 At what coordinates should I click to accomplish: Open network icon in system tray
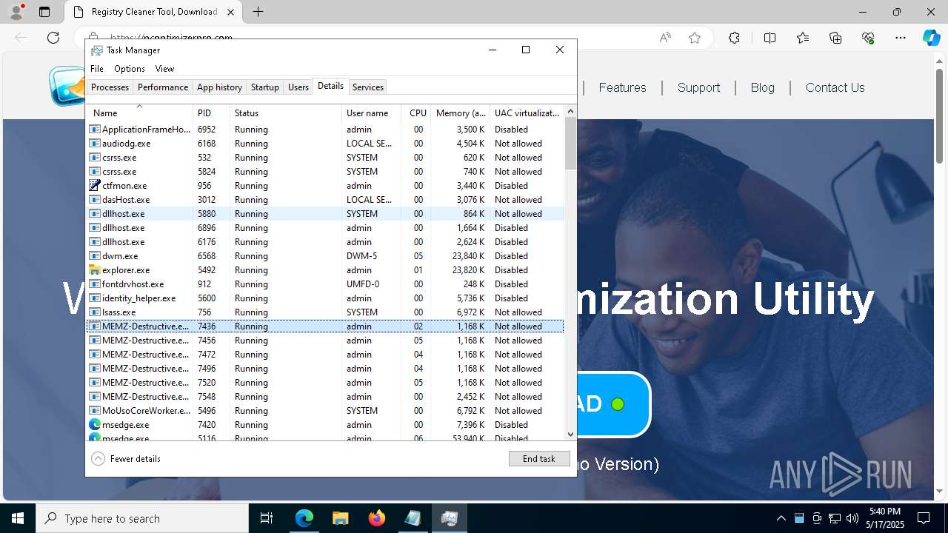click(835, 518)
